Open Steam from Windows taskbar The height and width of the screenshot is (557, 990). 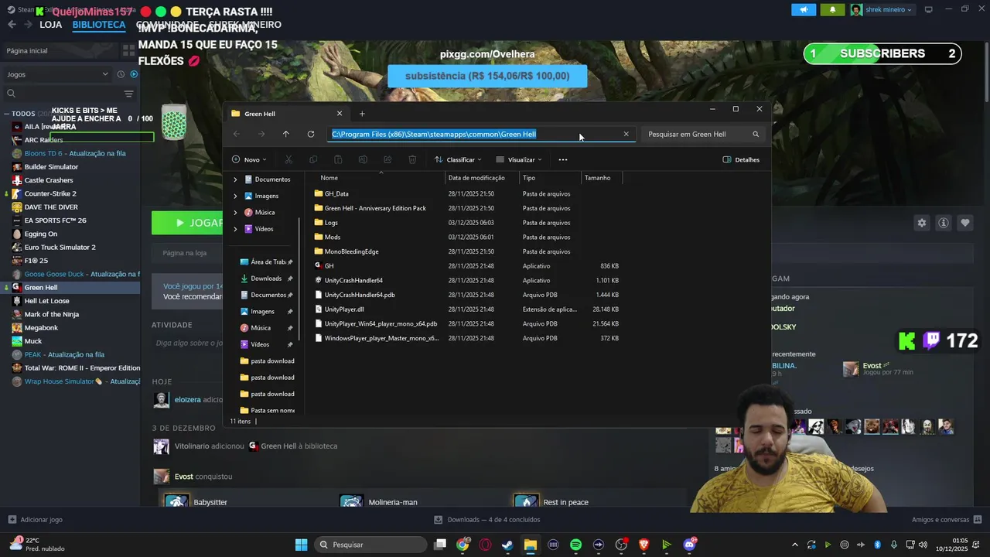point(507,545)
